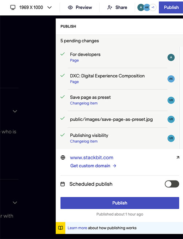The height and width of the screenshot is (239, 183).
Task: Click the globe icon beside the site URL
Action: 63,158
